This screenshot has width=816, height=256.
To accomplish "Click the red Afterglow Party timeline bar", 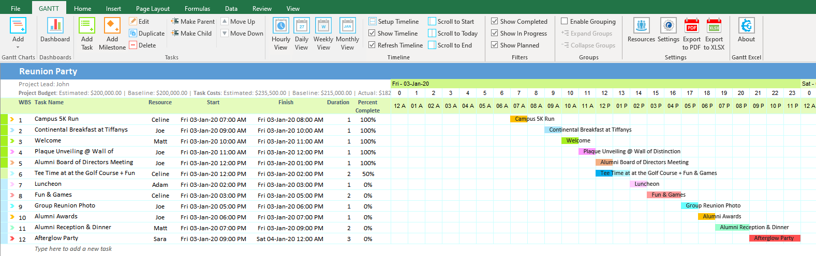I will (774, 238).
